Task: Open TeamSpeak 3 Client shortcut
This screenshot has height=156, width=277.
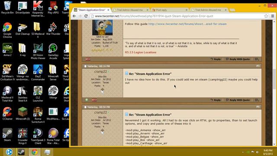Action: [x=38, y=136]
